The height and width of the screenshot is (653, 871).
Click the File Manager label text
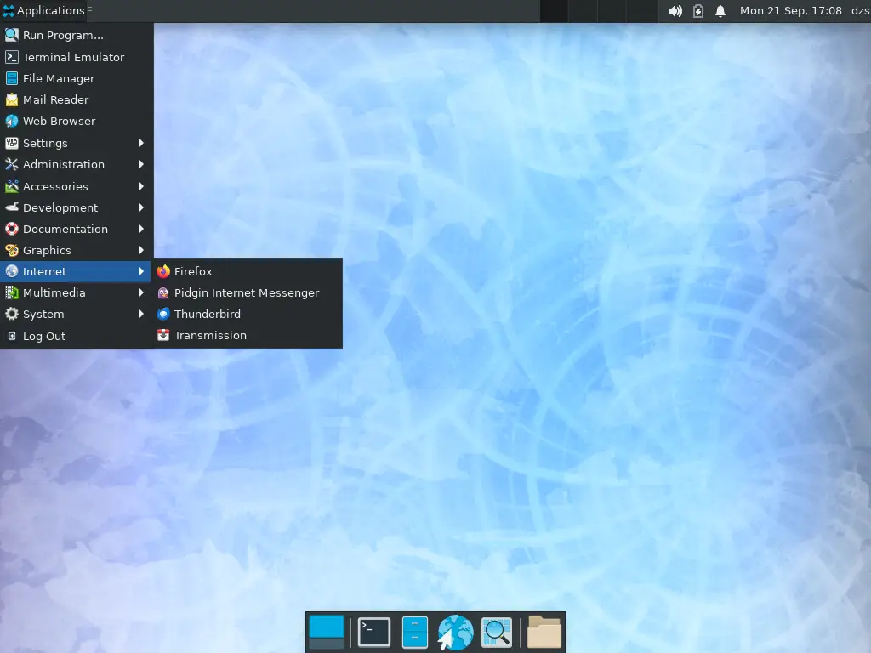click(x=59, y=79)
